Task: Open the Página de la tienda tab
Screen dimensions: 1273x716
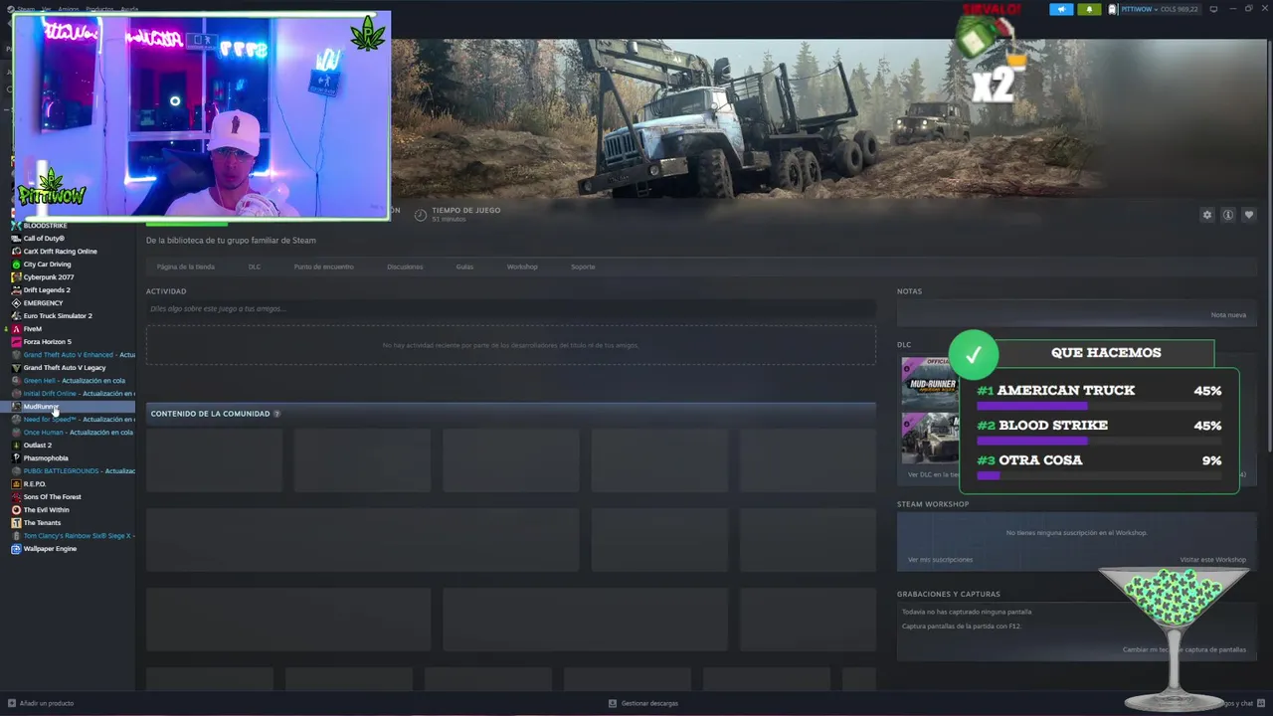Action: 186,267
